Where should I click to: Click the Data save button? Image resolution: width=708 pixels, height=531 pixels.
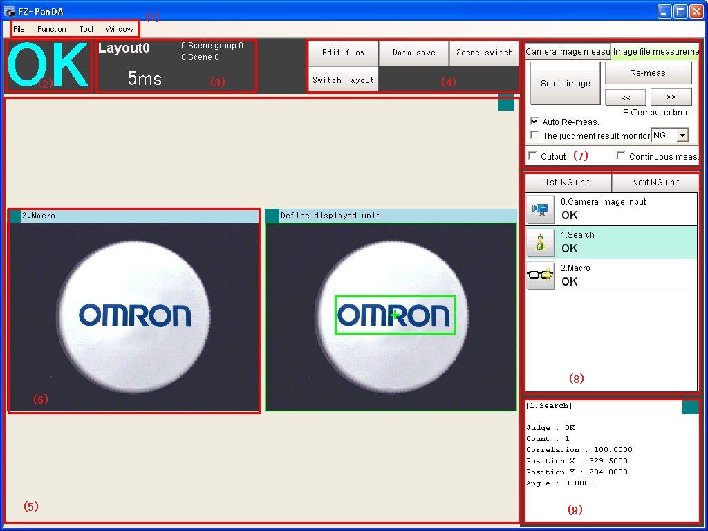[413, 53]
